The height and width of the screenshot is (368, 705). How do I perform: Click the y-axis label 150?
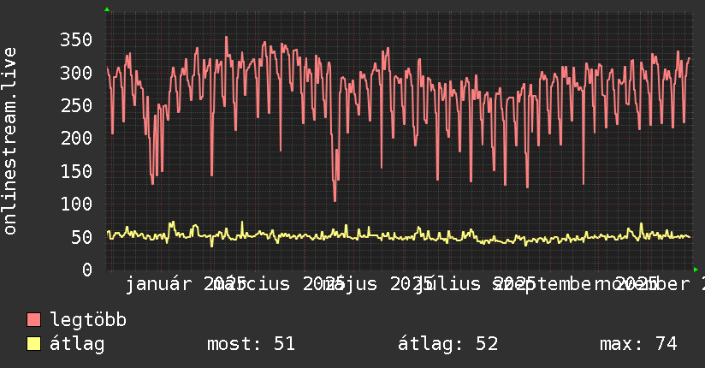click(76, 171)
